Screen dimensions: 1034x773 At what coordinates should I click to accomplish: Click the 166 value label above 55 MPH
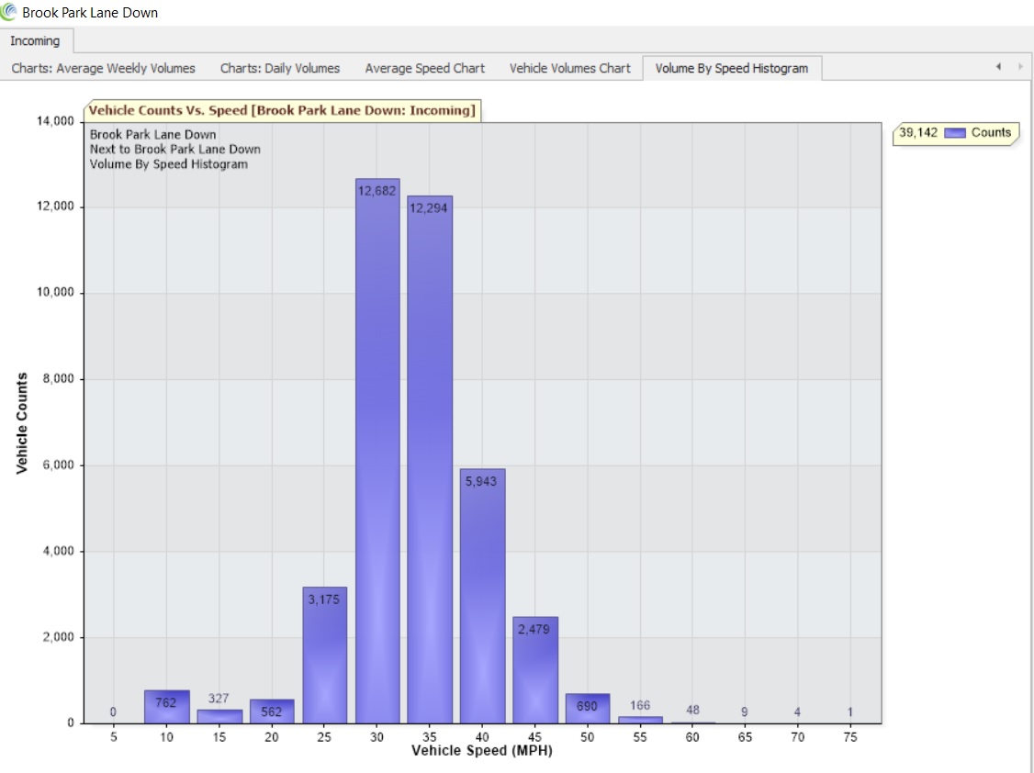click(640, 705)
